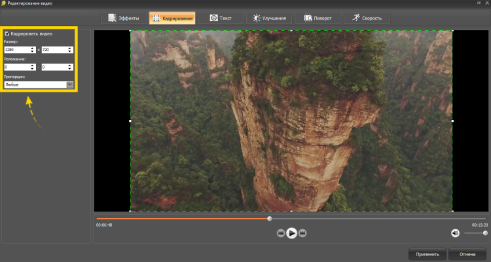Skip to previous frame button

pos(280,233)
